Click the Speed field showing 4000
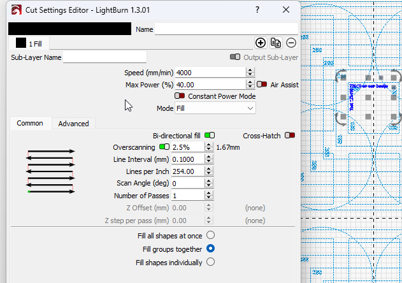Image resolution: width=402 pixels, height=283 pixels. tap(210, 73)
